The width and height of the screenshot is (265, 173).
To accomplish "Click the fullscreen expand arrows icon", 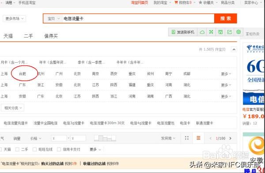I will (x=211, y=32).
